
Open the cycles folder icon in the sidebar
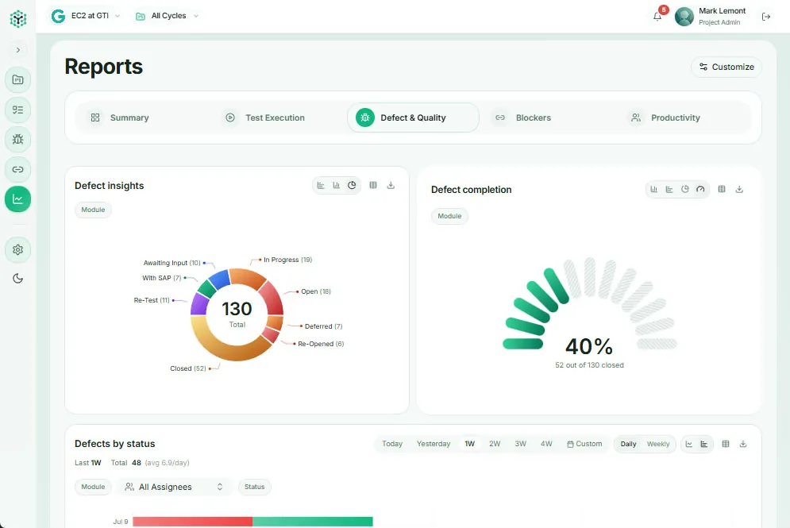point(17,79)
